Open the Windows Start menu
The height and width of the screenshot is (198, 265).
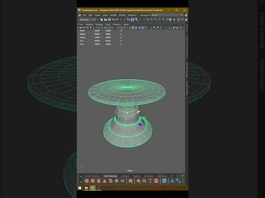click(x=79, y=188)
